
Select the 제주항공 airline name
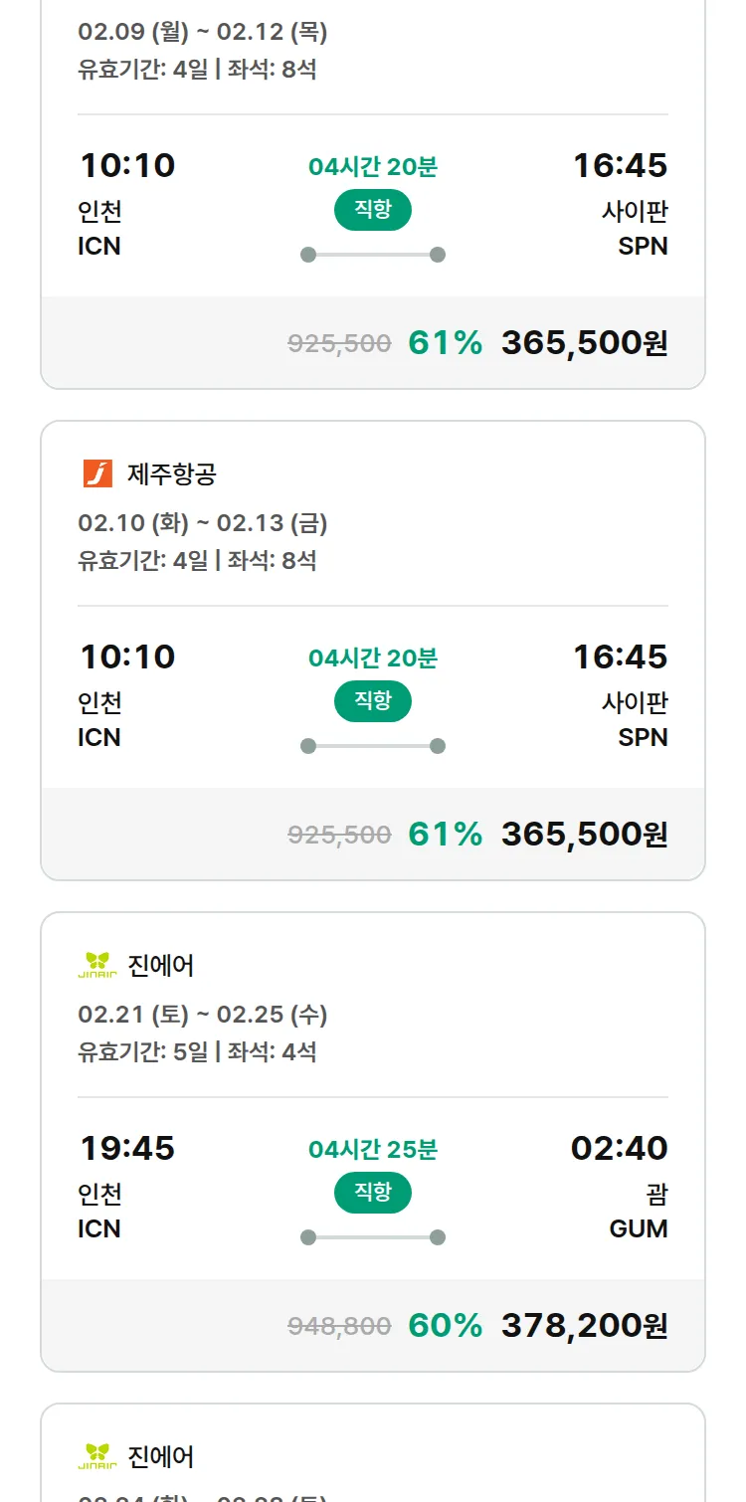(x=171, y=474)
